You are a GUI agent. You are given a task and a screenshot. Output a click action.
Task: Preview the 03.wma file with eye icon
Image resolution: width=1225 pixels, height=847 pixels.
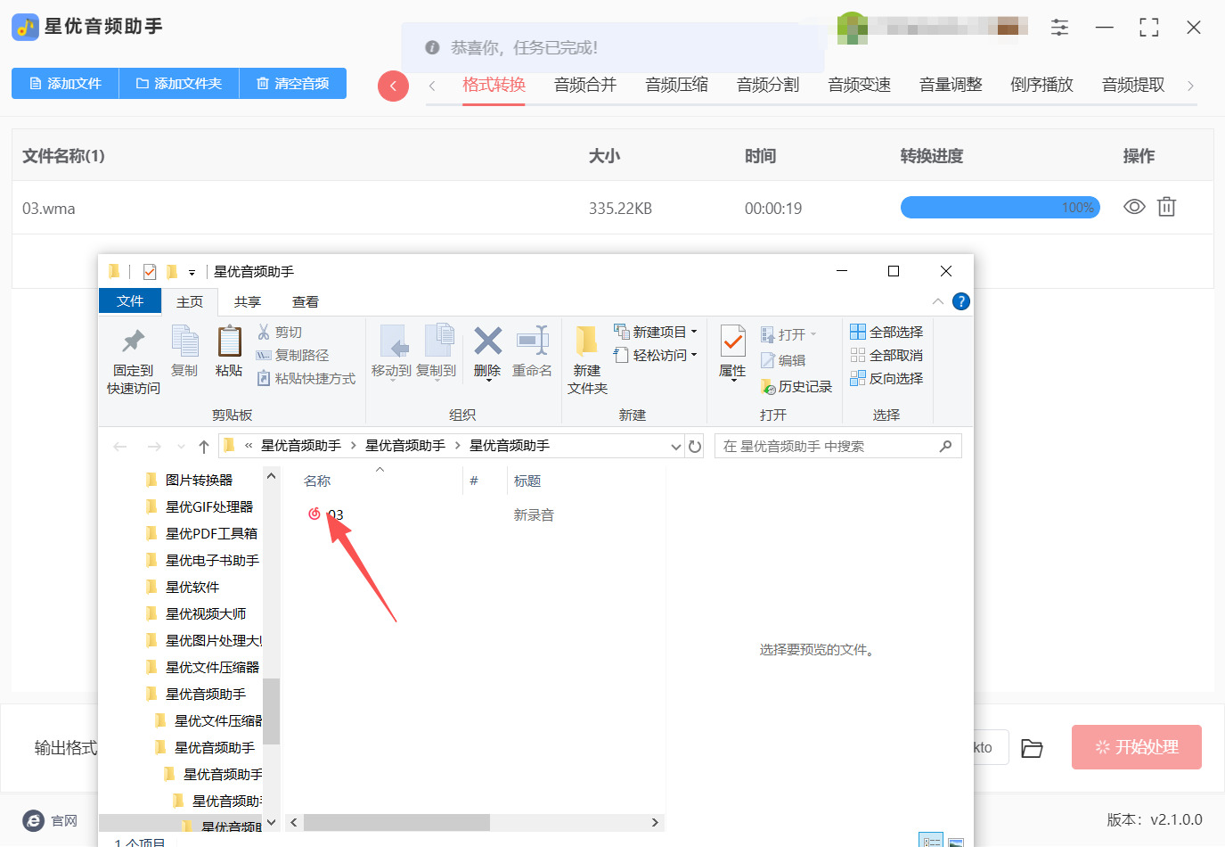[1134, 207]
